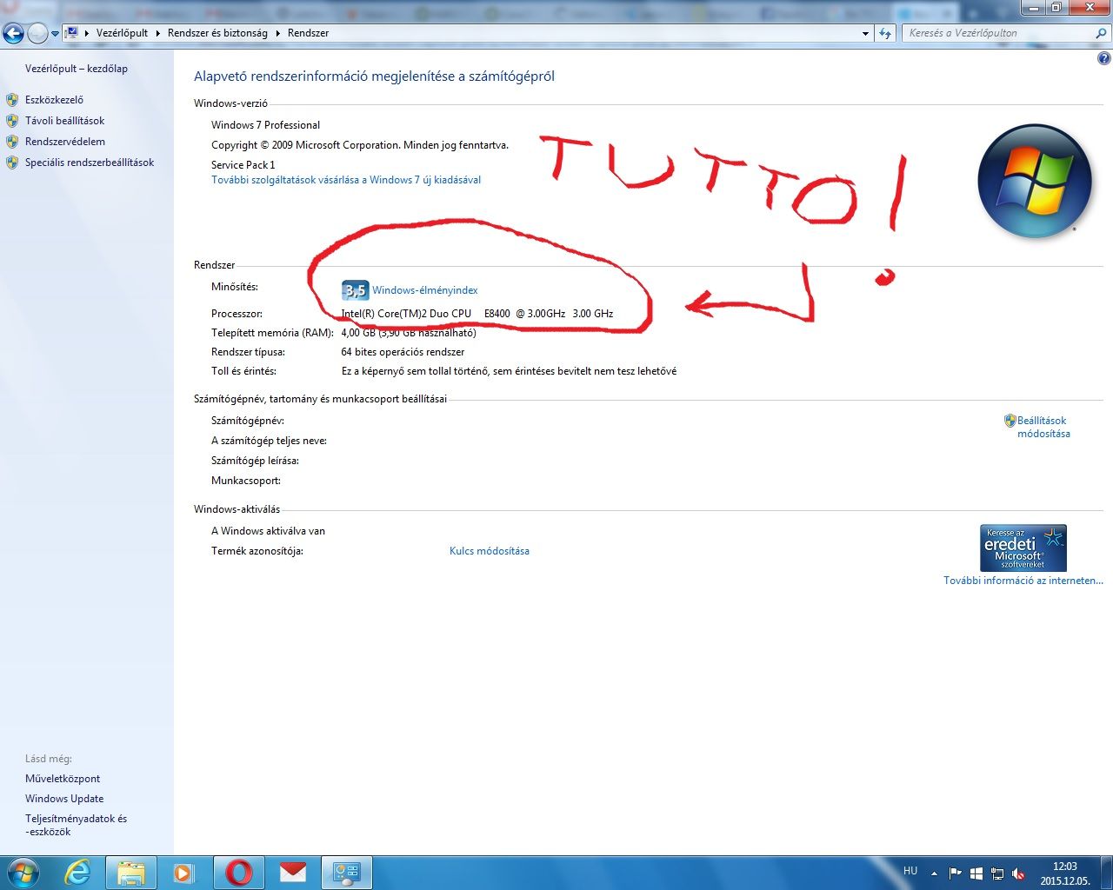The image size is (1113, 890).
Task: Open Távoli beállítások in the sidebar
Action: click(x=64, y=121)
